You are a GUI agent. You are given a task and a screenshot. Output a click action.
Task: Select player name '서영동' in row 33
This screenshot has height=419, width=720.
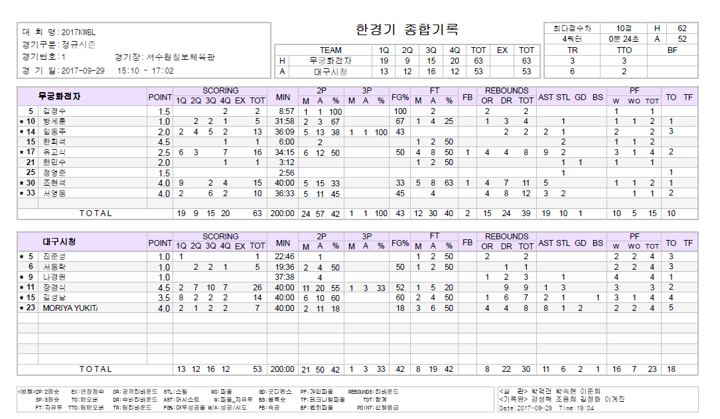point(54,193)
